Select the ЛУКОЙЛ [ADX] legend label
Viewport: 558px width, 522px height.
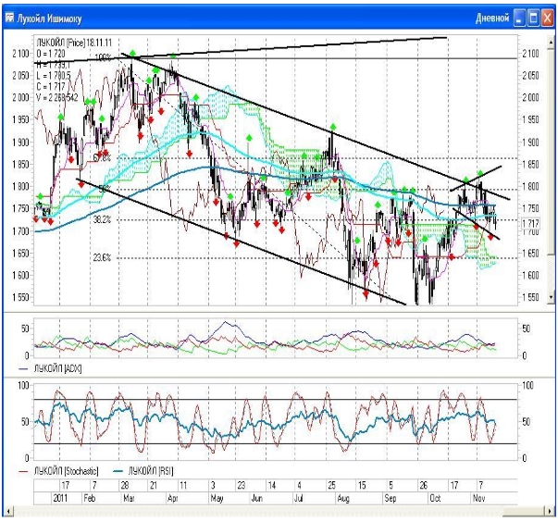(x=57, y=368)
